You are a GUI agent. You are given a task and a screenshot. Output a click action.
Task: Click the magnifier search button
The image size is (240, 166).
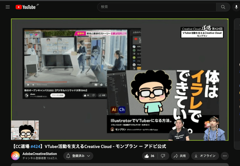(x=223, y=7)
